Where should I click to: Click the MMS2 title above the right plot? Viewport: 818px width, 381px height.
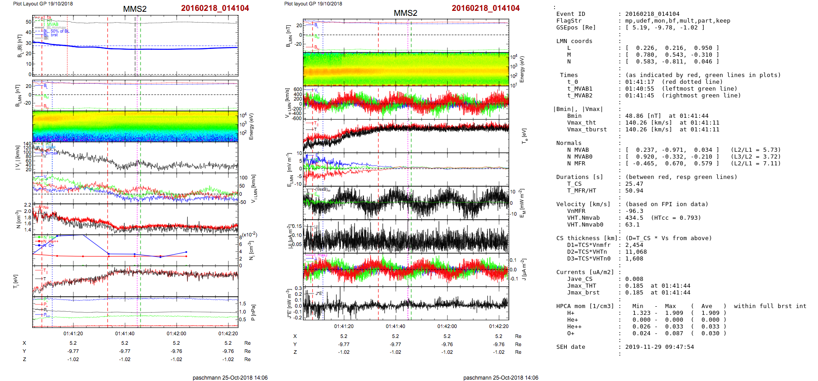click(x=405, y=13)
